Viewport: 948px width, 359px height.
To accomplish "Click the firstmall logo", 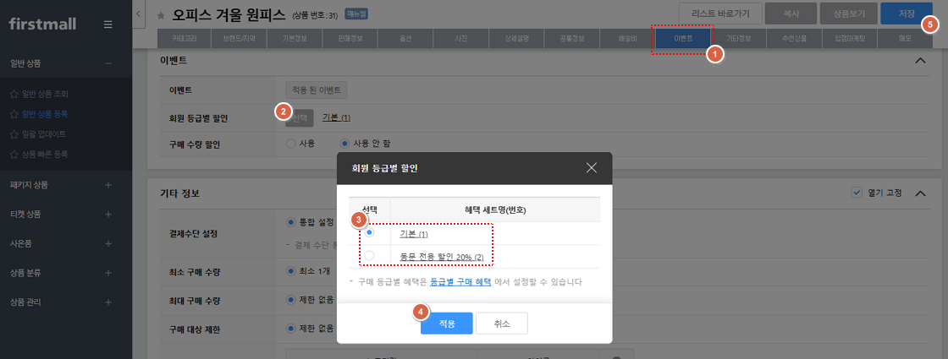I will point(42,24).
